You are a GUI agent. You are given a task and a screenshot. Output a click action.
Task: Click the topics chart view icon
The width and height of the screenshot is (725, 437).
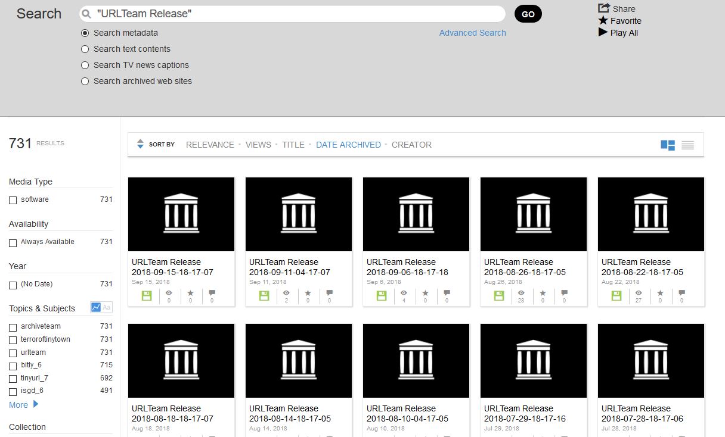coord(96,307)
